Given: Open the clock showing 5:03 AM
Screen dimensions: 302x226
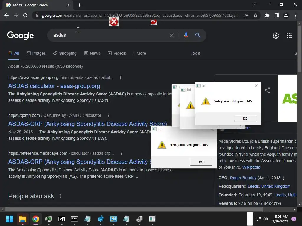Looking at the screenshot, I should pos(280,219).
